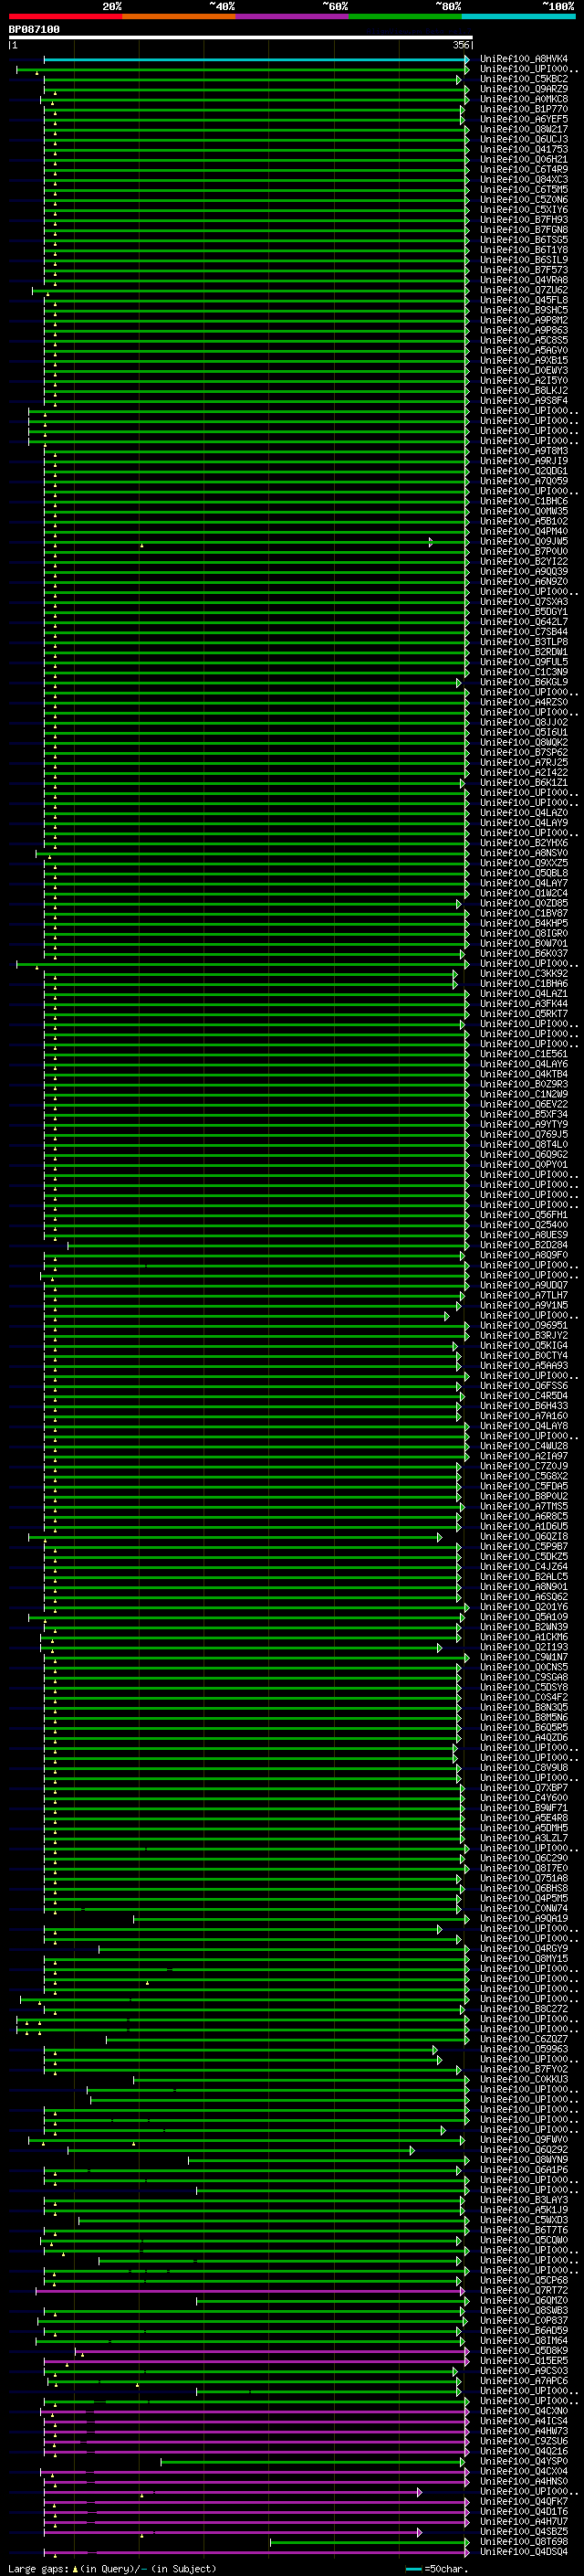The height and width of the screenshot is (2576, 584).
Task: Select the UniRef100_Q2I193 label
Action: (524, 1647)
